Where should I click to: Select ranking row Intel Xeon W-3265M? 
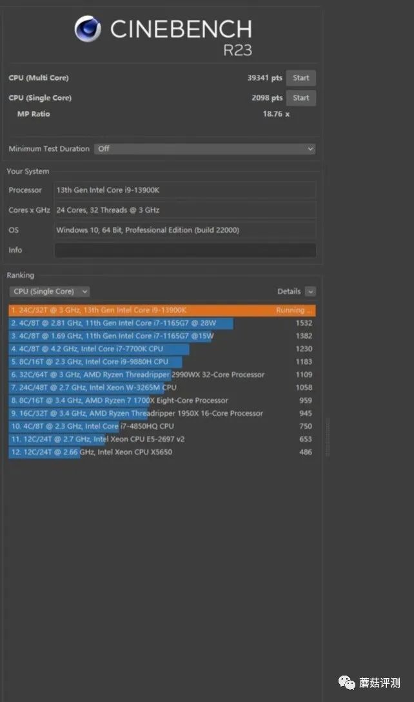tap(163, 387)
